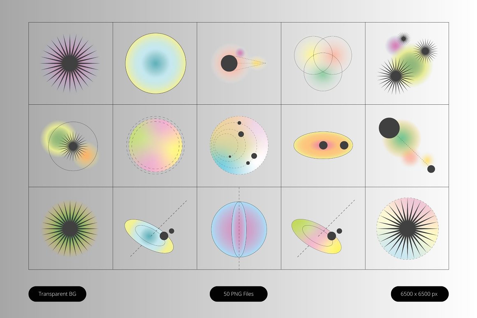Select the green and yellow glowing starburst

(x=70, y=228)
